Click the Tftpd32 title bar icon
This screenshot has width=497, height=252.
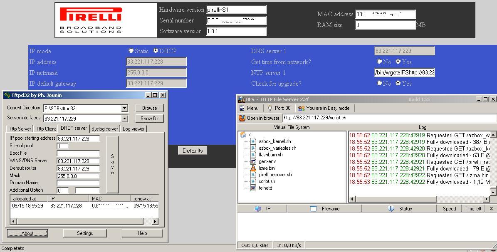tap(7, 95)
